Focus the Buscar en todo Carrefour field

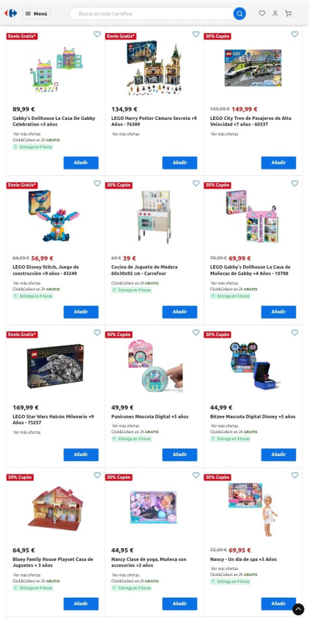coord(154,14)
